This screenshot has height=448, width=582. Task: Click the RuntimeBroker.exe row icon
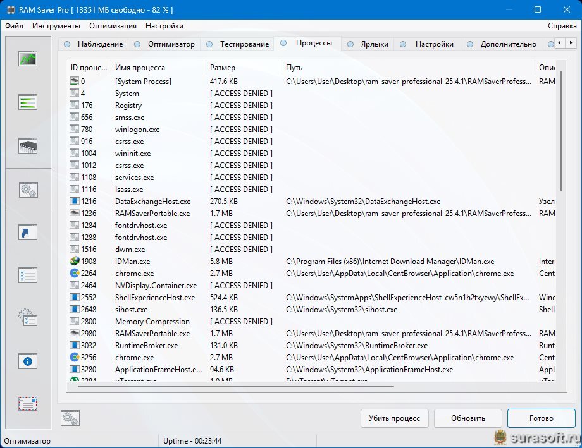(75, 345)
